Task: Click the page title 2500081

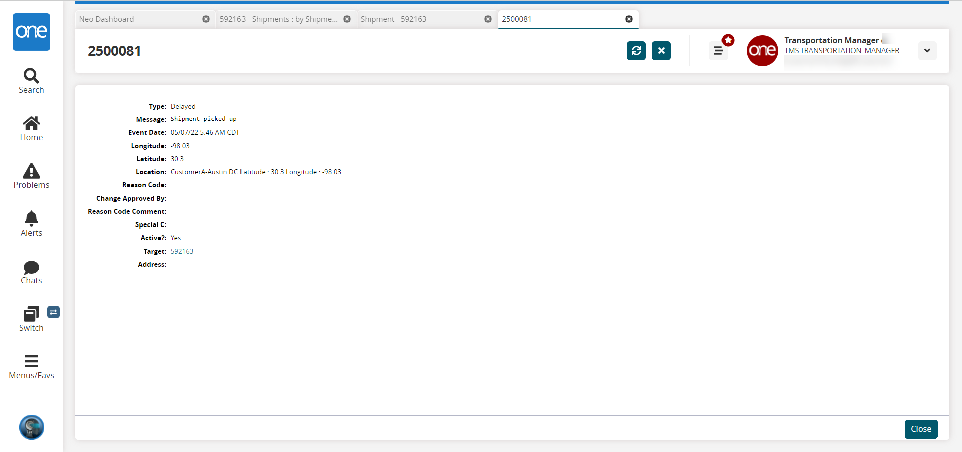Action: pyautogui.click(x=114, y=51)
